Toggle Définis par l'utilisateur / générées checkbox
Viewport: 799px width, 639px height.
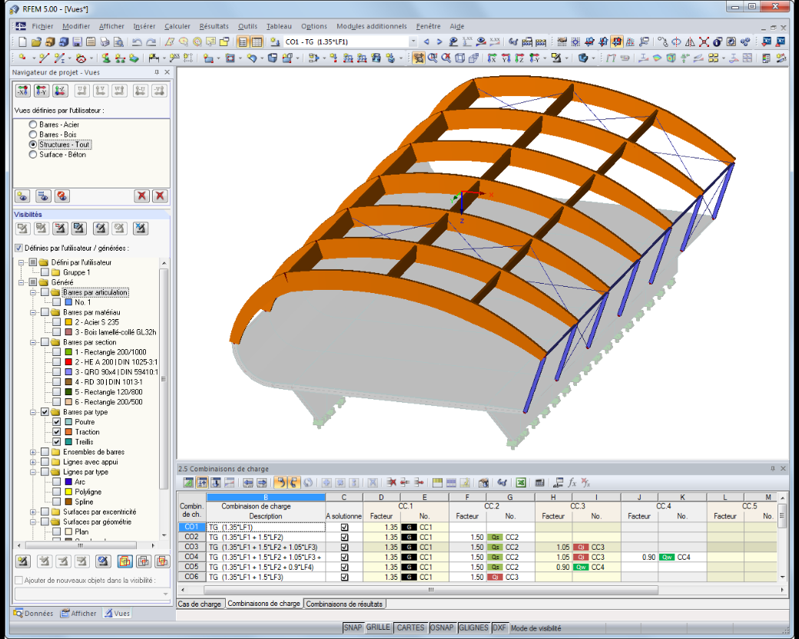[x=19, y=248]
